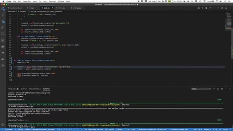The height and width of the screenshot is (131, 233).
Task: Click the Open Changes icon in editor toolbar
Action: tap(199, 8)
